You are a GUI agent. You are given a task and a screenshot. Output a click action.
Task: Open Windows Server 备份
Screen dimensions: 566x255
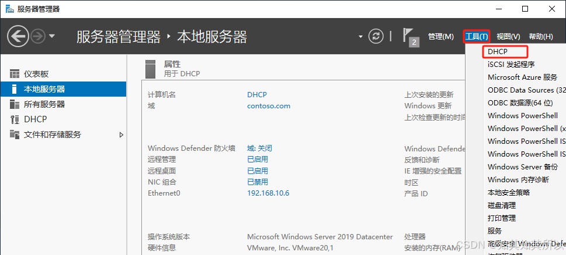coord(523,167)
